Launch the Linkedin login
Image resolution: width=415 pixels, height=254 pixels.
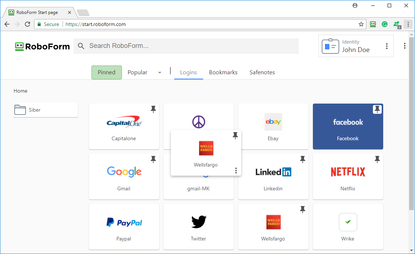click(273, 176)
